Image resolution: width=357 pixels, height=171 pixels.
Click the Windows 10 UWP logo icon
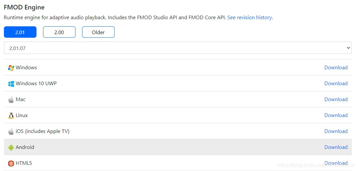tap(11, 84)
